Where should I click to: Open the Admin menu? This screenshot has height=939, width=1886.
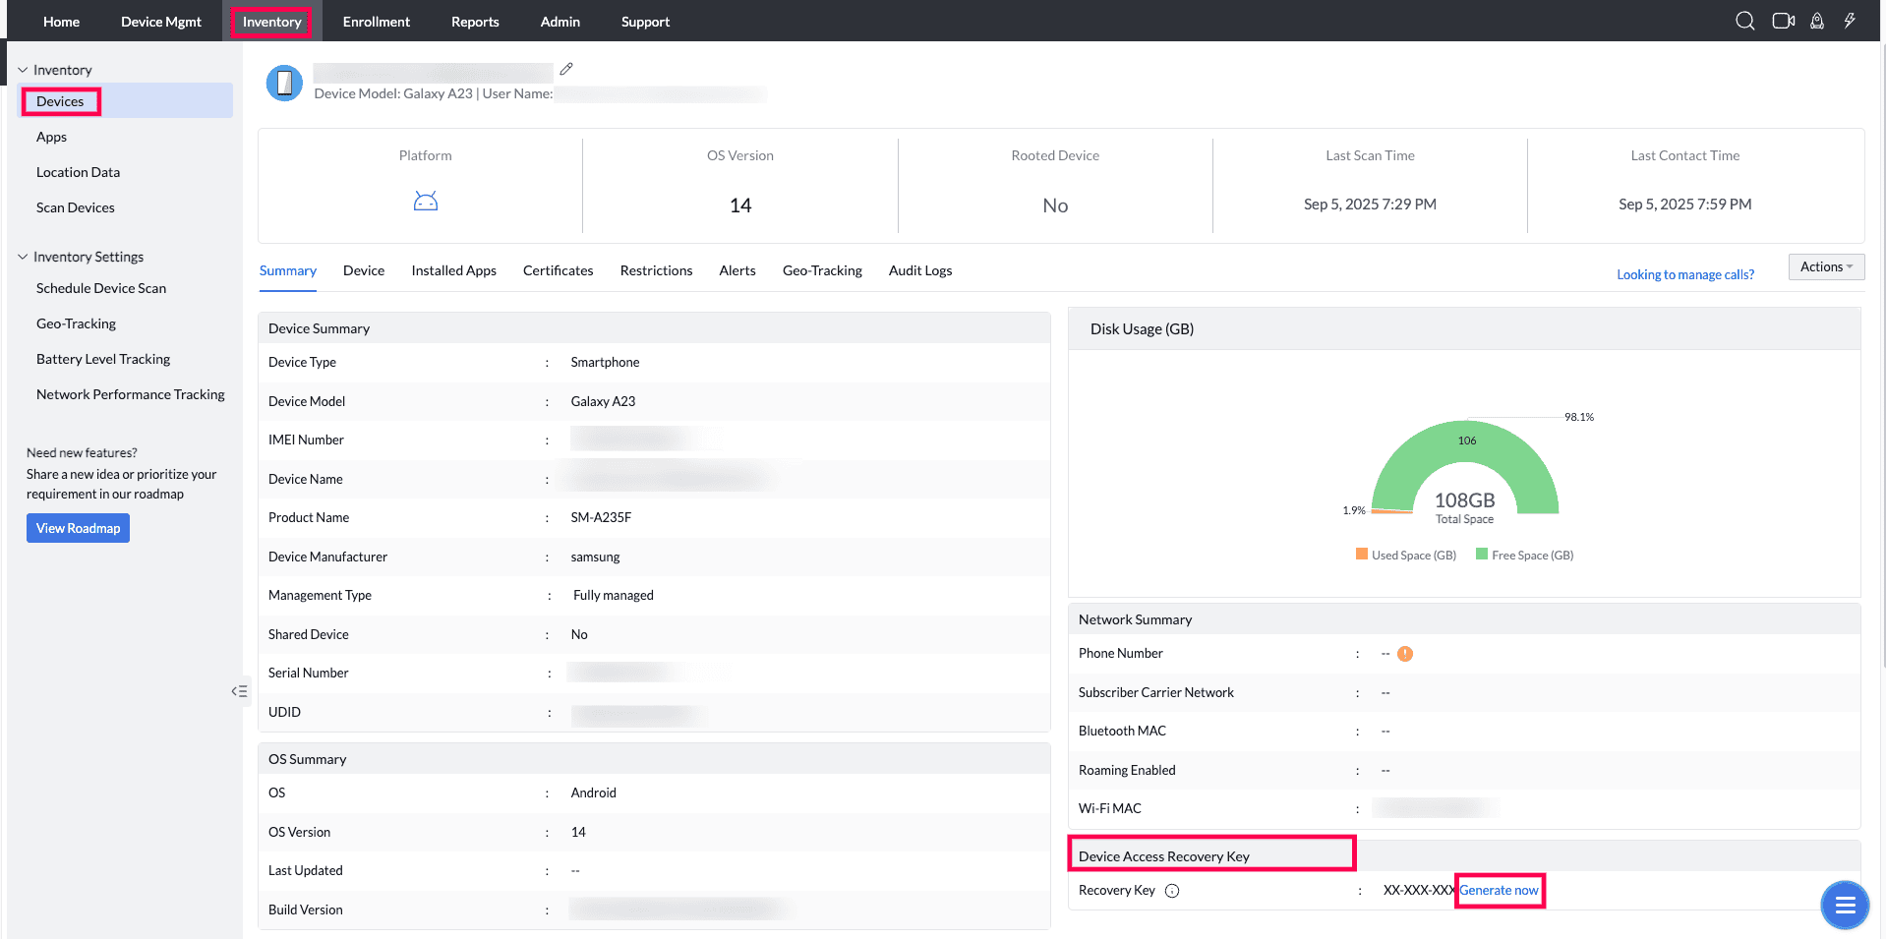click(560, 22)
